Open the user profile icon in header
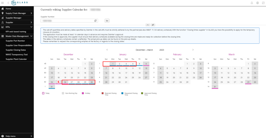 tap(258, 3)
